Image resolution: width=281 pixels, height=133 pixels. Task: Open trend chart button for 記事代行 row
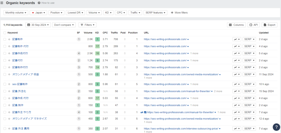(237, 60)
